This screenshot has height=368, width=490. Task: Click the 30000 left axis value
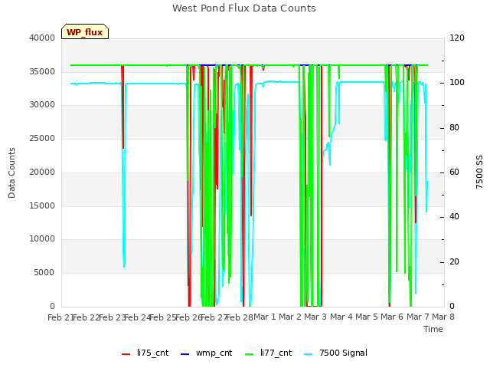coord(42,104)
